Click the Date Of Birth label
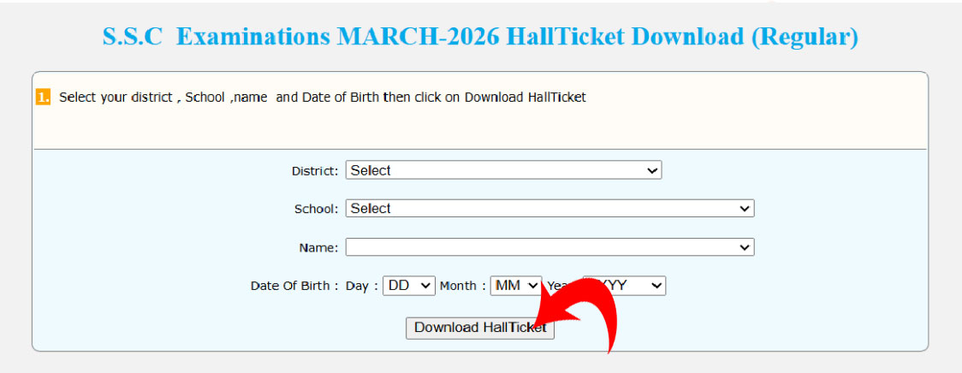962x373 pixels. point(294,287)
